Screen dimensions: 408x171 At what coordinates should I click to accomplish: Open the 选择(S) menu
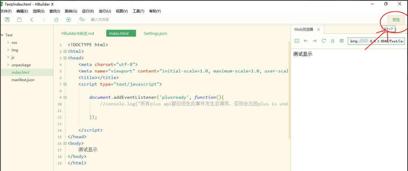click(x=39, y=11)
